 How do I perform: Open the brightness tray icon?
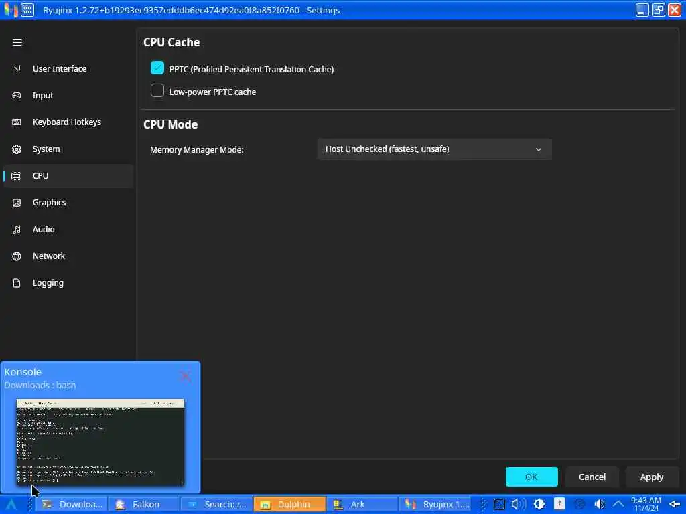(x=539, y=504)
